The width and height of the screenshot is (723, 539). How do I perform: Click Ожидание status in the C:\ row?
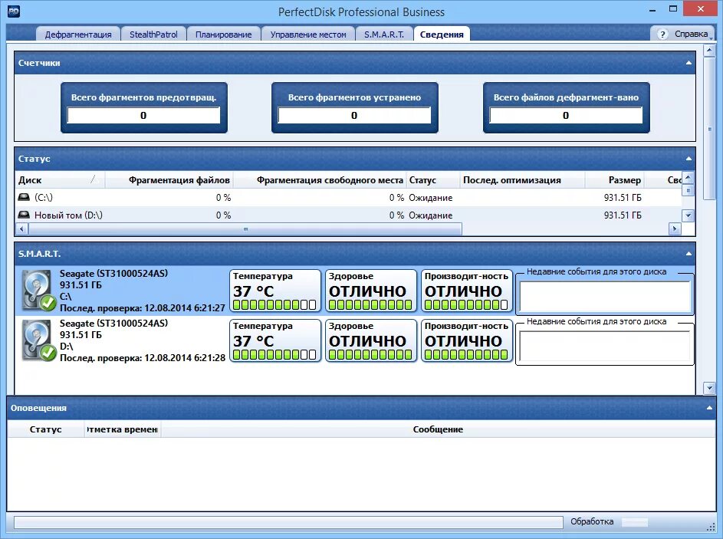(x=431, y=198)
